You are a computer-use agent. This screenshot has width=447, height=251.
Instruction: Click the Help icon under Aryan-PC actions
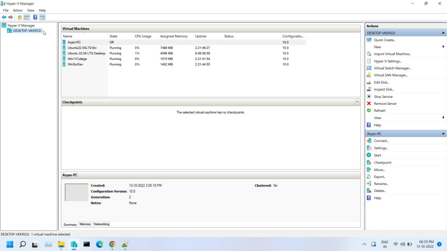tap(369, 198)
